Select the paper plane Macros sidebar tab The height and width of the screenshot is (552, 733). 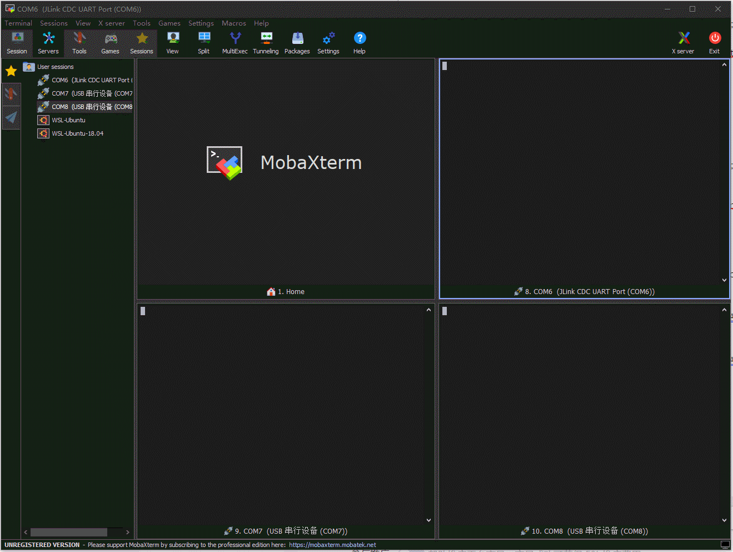click(x=11, y=117)
